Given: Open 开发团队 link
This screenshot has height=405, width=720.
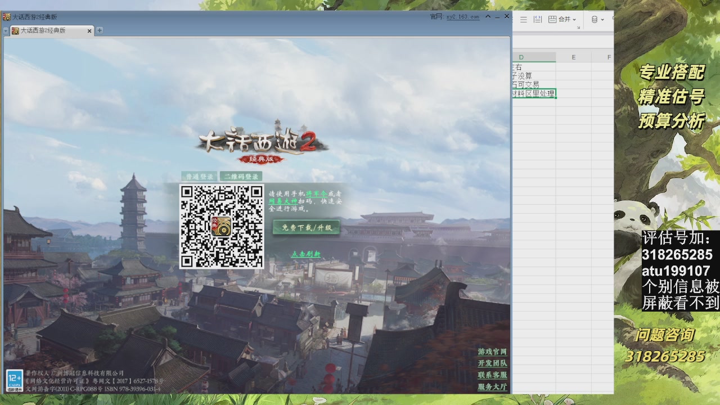Looking at the screenshot, I should (x=492, y=364).
